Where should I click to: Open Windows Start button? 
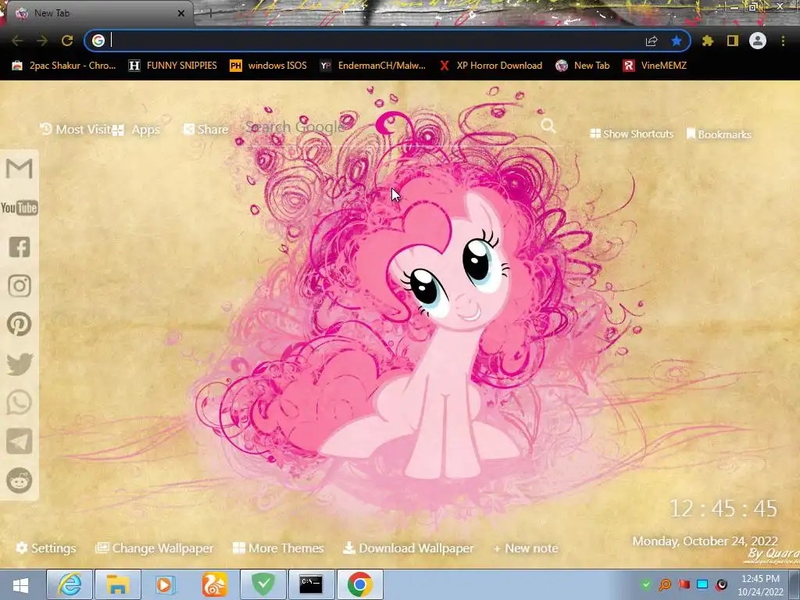click(x=21, y=584)
